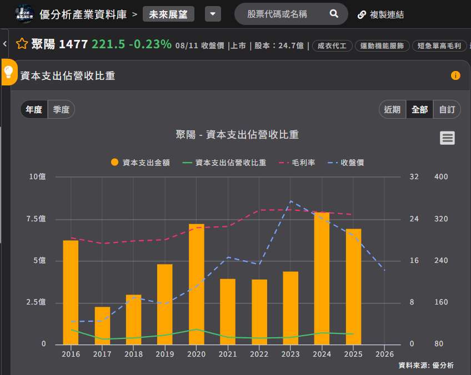
Task: Select the 近期 time range
Action: [x=392, y=109]
